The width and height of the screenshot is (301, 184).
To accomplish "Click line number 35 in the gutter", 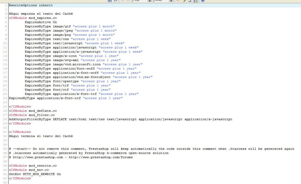I will click(5, 149).
